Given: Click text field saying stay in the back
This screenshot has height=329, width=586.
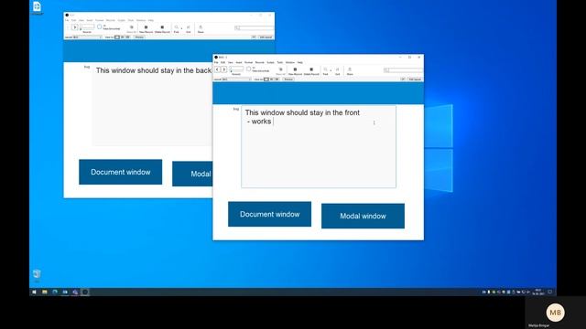Looking at the screenshot, I should (x=153, y=105).
